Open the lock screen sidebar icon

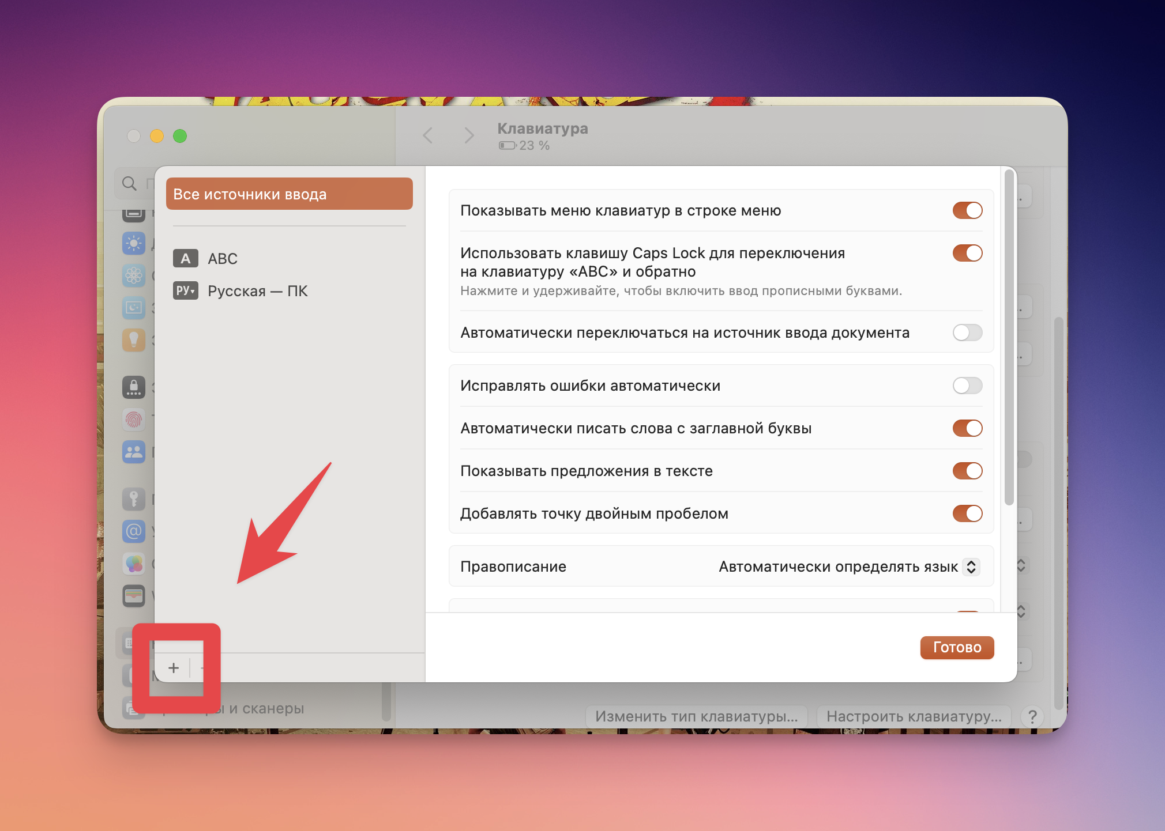134,387
